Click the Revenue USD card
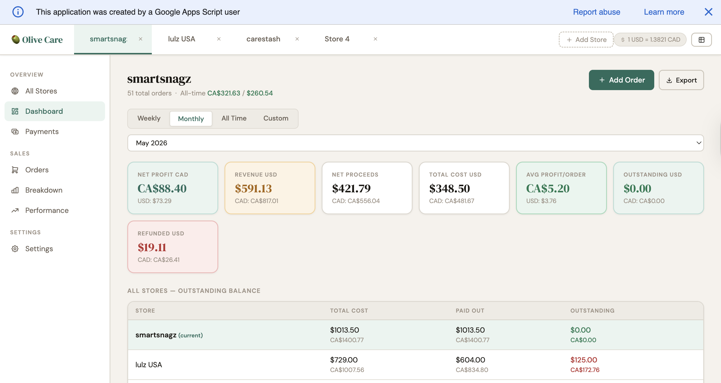Image resolution: width=721 pixels, height=383 pixels. (x=270, y=188)
